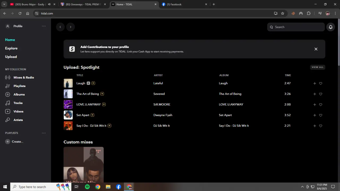Open Explore page
Screen dimensions: 340x191
[x=11, y=48]
